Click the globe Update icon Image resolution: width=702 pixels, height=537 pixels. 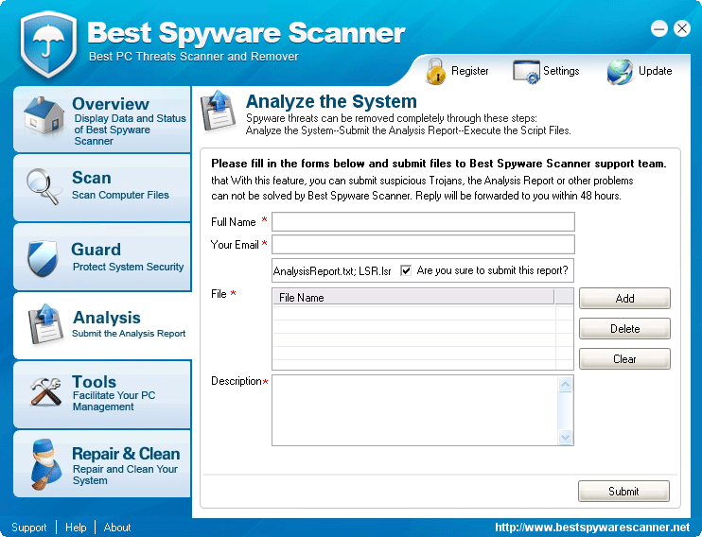tap(620, 72)
